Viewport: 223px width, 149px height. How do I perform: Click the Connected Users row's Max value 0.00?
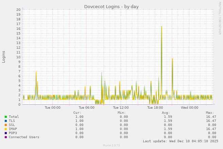click(212, 137)
